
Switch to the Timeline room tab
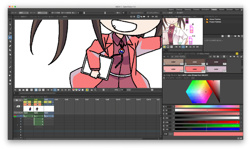[196, 10]
